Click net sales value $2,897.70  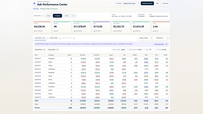[x=83, y=73]
